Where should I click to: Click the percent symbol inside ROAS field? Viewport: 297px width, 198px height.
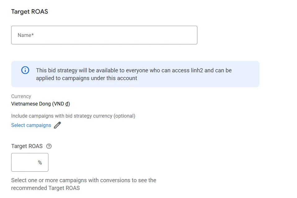[40, 163]
